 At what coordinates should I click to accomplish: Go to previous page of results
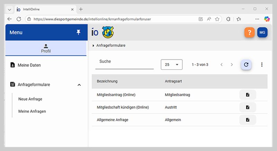coord(222,64)
